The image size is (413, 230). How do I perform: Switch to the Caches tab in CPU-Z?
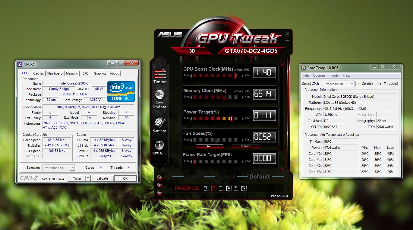pos(39,73)
